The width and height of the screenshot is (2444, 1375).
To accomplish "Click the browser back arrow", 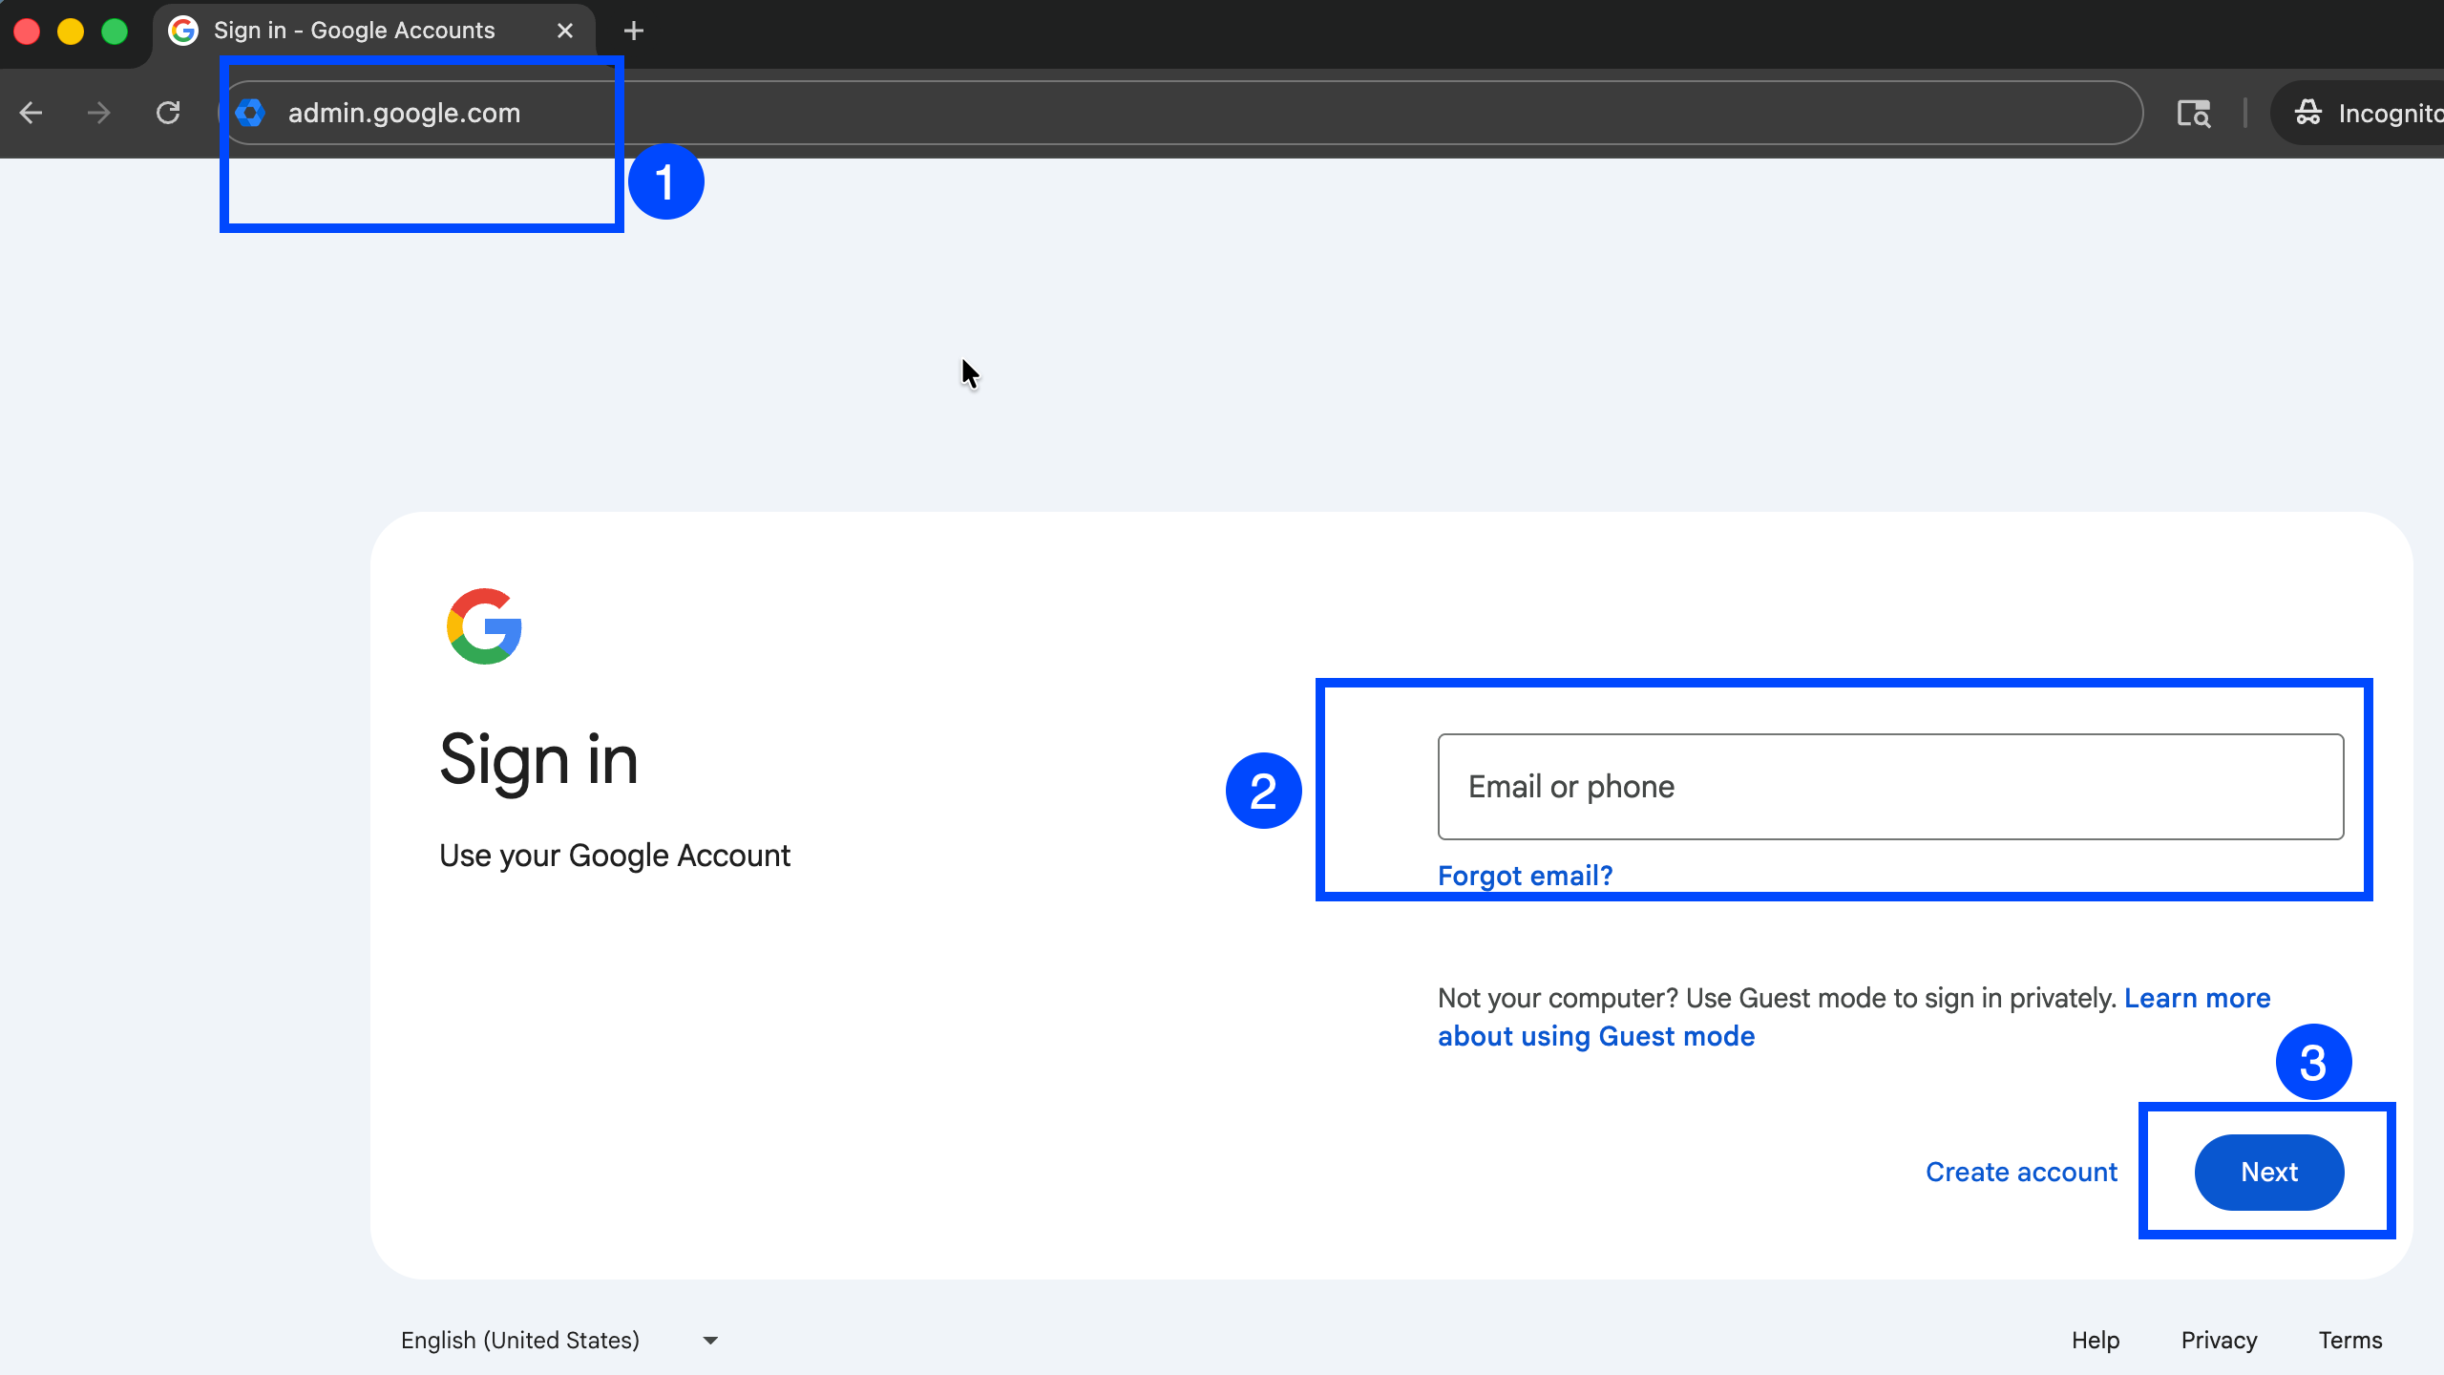I will 31,114.
